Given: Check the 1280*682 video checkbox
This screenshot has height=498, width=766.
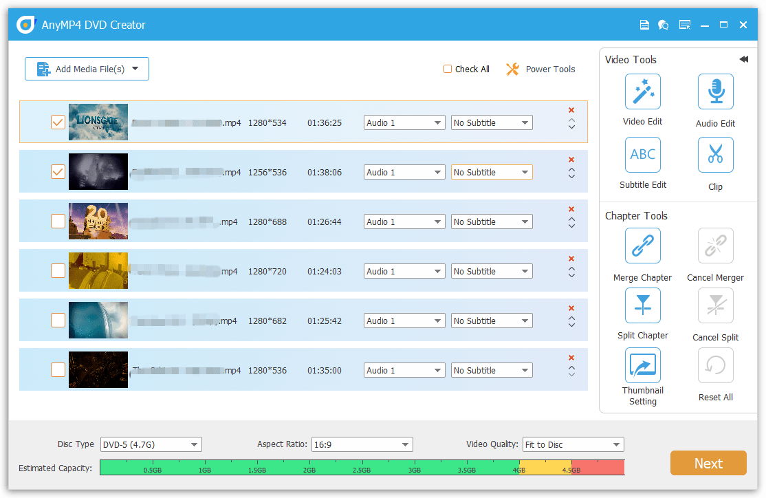Looking at the screenshot, I should pyautogui.click(x=58, y=320).
